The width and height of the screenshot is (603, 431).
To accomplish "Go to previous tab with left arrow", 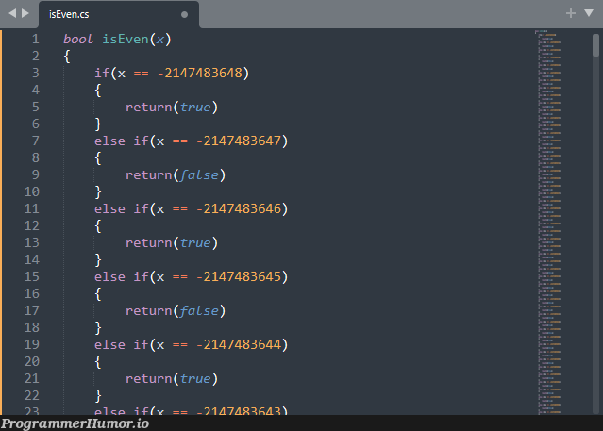I will click(x=12, y=13).
